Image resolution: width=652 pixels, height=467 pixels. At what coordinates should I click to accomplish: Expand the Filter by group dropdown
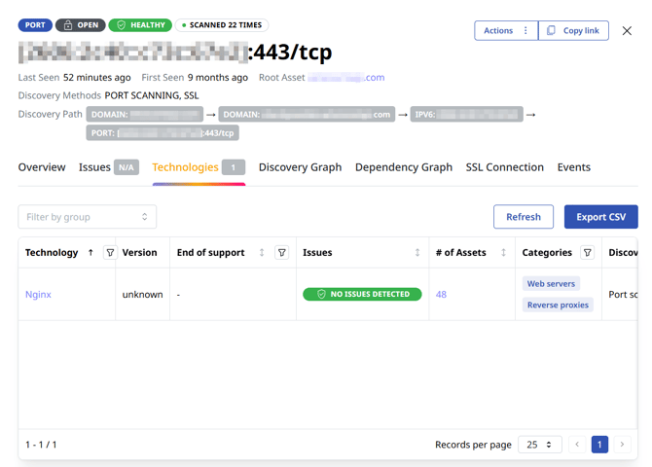coord(88,217)
